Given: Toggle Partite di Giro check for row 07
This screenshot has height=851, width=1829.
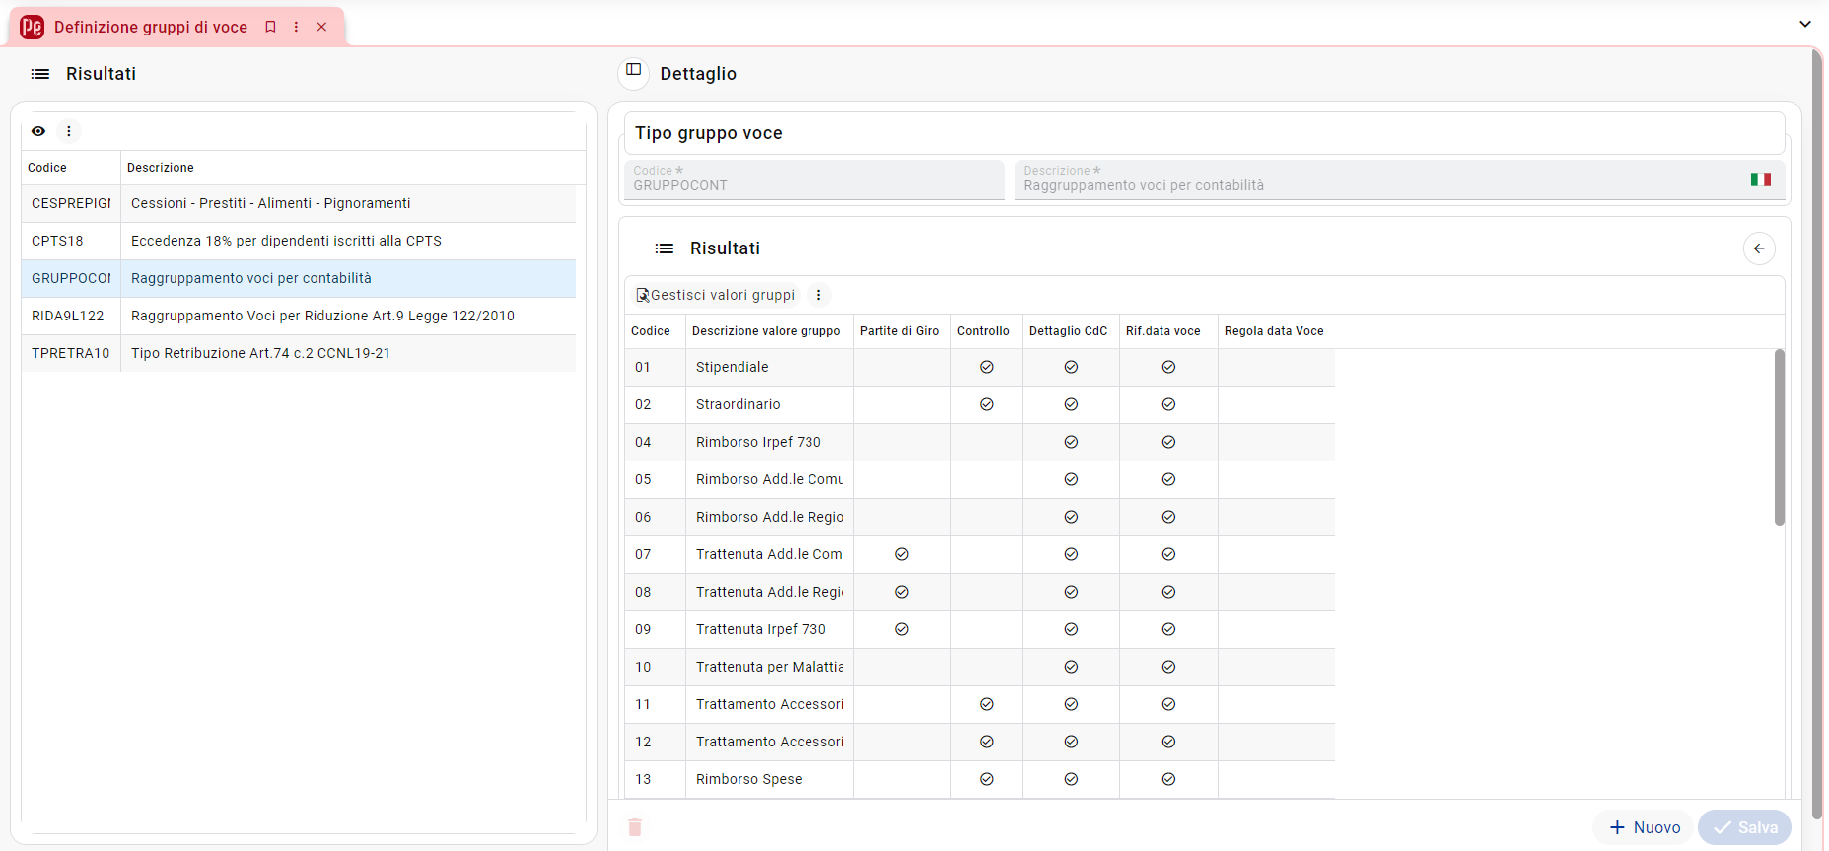Looking at the screenshot, I should point(902,554).
